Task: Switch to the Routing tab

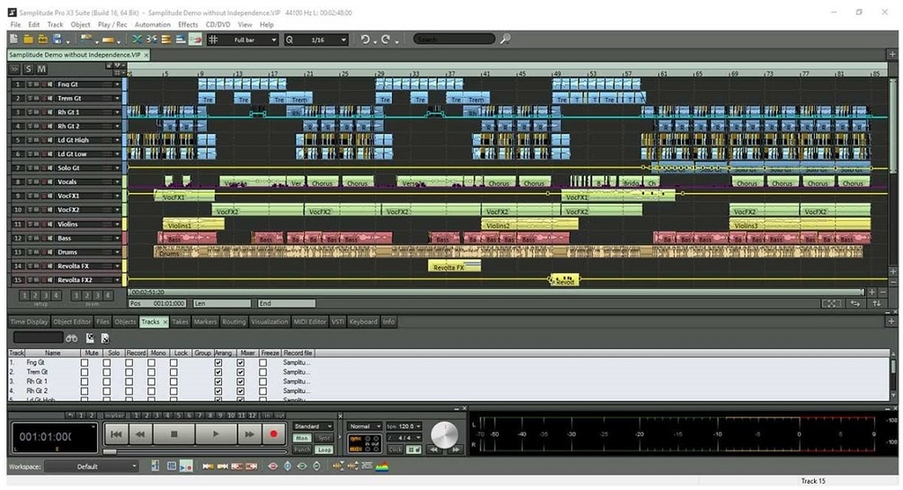Action: [234, 321]
